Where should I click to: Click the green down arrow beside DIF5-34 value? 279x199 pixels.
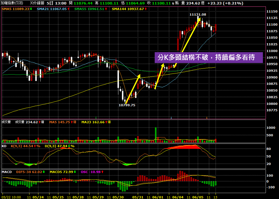pos(44,171)
